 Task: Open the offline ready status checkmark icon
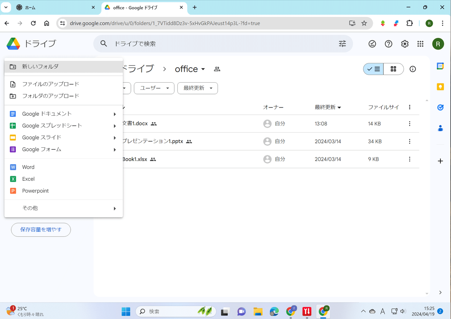(x=372, y=44)
